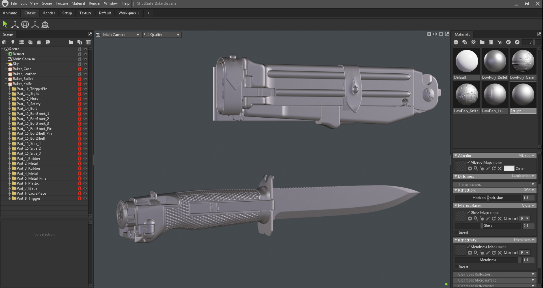Pop out the viewport window
Image resolution: width=543 pixels, height=288 pixels.
[x=447, y=34]
